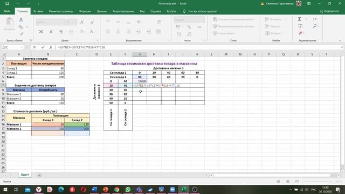Click the Paste clipboard icon

coord(10,22)
